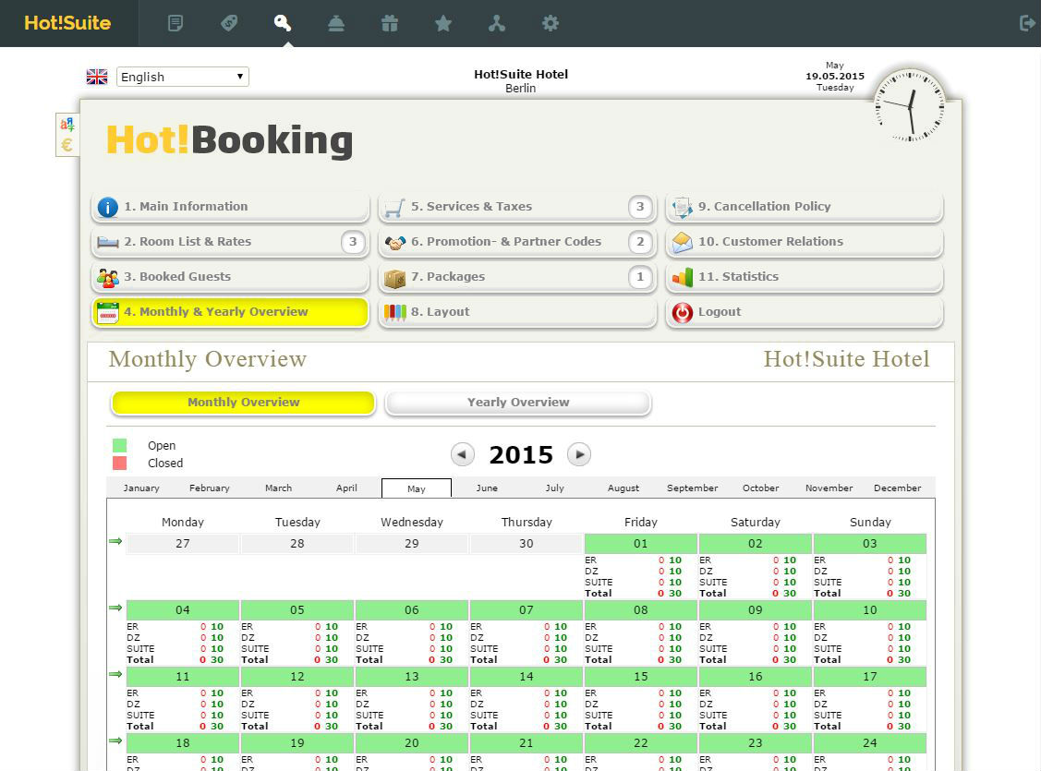Click the green arrow beside week of 04
The width and height of the screenshot is (1041, 771).
pyautogui.click(x=115, y=608)
